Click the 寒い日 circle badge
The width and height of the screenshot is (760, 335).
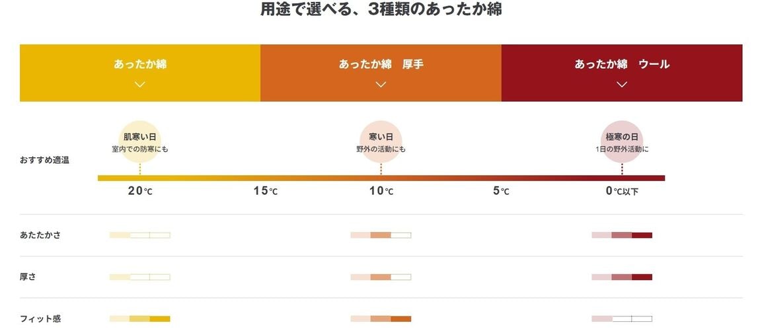(381, 142)
